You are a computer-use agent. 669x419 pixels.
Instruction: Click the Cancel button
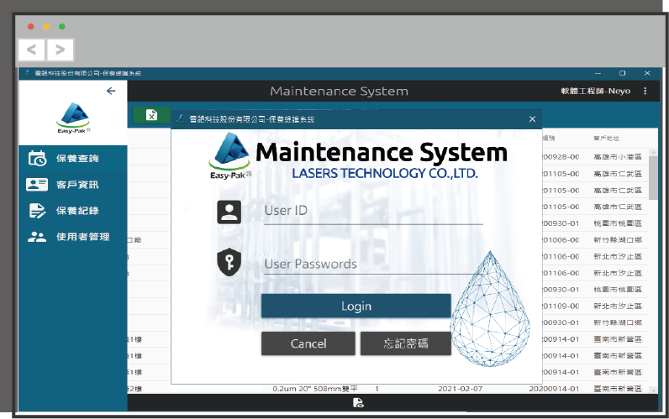coord(308,343)
